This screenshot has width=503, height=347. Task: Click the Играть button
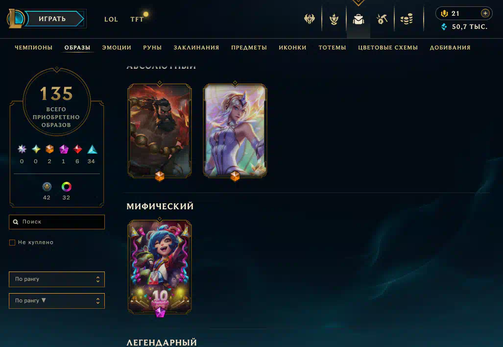(x=53, y=19)
